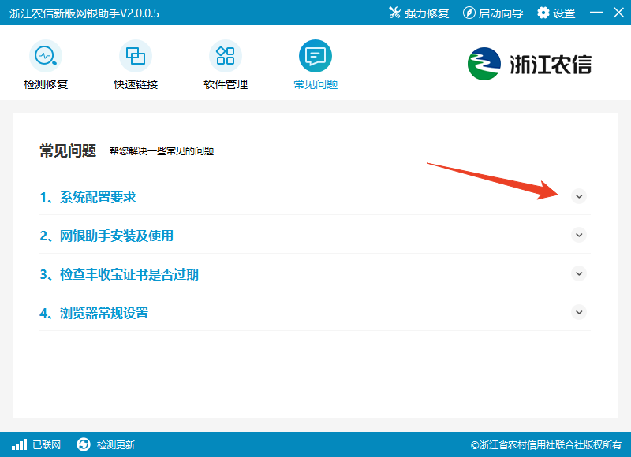Click the 启动向导 compass icon
The width and height of the screenshot is (631, 457).
pyautogui.click(x=469, y=13)
